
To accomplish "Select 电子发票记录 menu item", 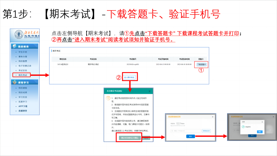I will (x=25, y=66).
